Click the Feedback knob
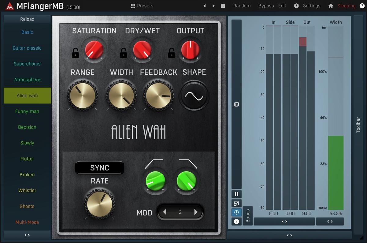Viewport: 367px width, 243px height. pyautogui.click(x=158, y=96)
